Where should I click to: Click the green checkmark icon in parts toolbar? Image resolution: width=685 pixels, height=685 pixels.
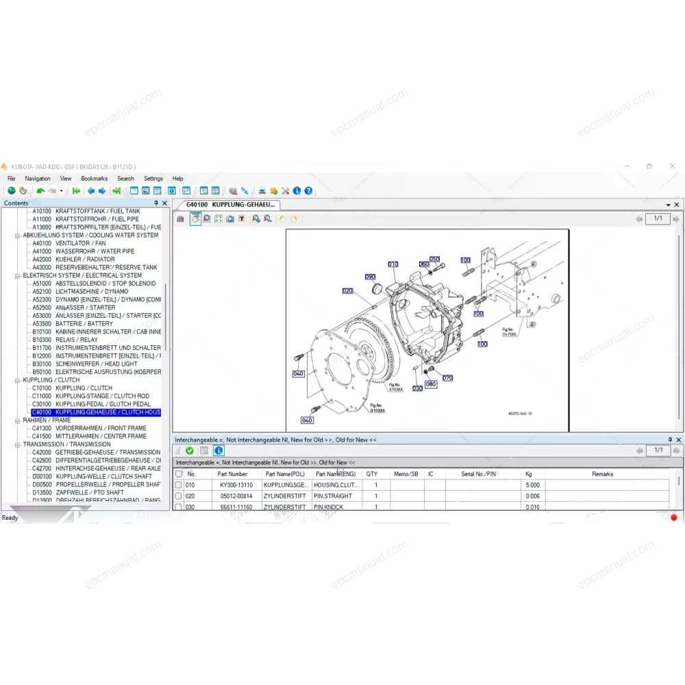point(190,451)
